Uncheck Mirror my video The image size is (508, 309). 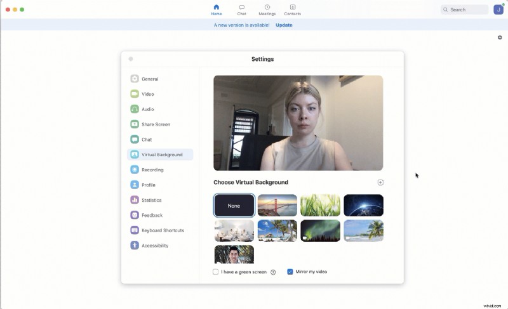290,272
